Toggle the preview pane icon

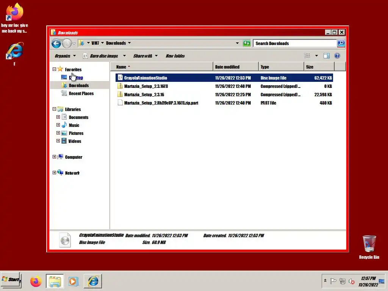point(326,56)
